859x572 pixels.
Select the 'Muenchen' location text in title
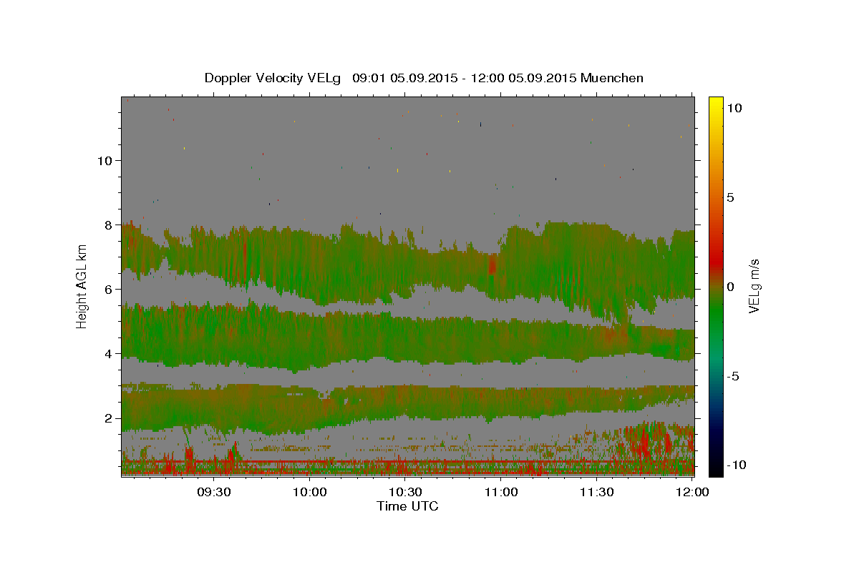(612, 78)
